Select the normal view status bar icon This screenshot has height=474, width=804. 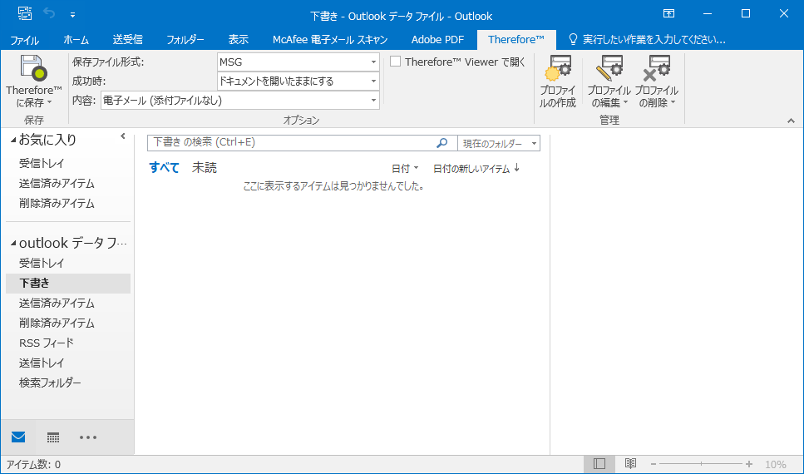[599, 464]
